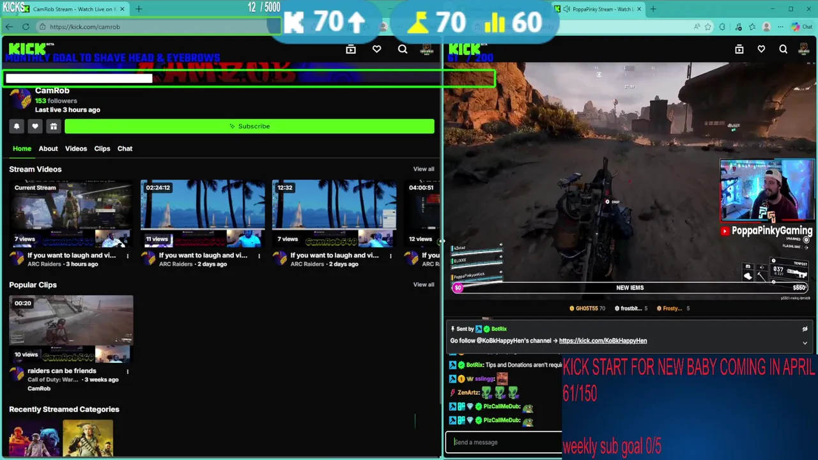Open the 02:24:12 stream video thumbnail

coord(203,214)
